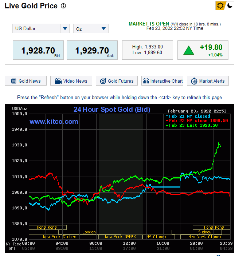The width and height of the screenshot is (235, 256).
Task: Click the www.kitco.com text in chart
Action: (54, 122)
